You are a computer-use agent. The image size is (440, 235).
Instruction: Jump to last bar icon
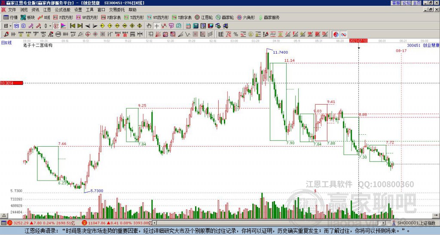(80, 26)
